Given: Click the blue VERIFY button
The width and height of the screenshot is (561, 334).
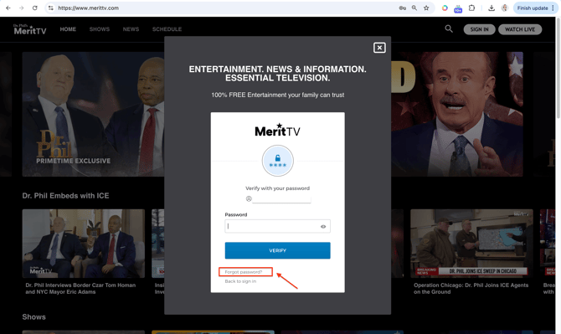Looking at the screenshot, I should (x=278, y=250).
